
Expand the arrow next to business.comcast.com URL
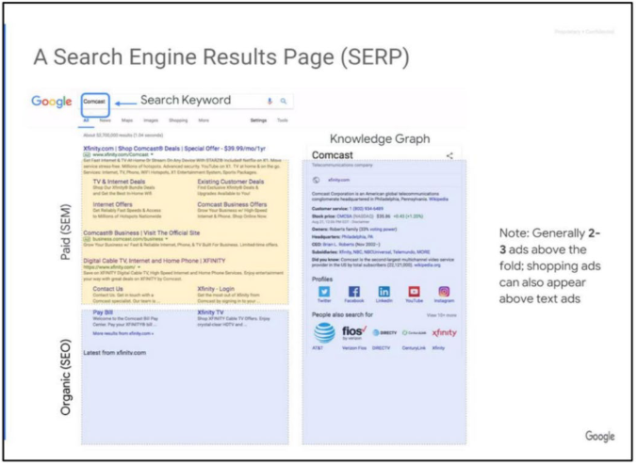click(167, 239)
